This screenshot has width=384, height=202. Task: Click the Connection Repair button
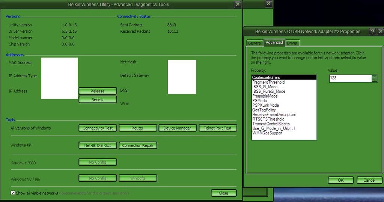pyautogui.click(x=137, y=145)
